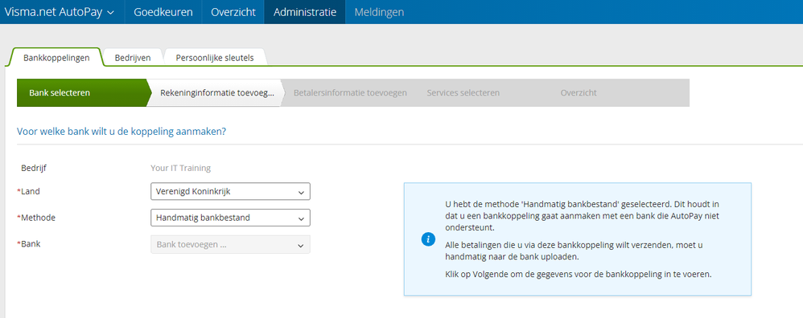Screen dimensions: 803x318
Task: Open the Goedkeuren menu
Action: (163, 12)
